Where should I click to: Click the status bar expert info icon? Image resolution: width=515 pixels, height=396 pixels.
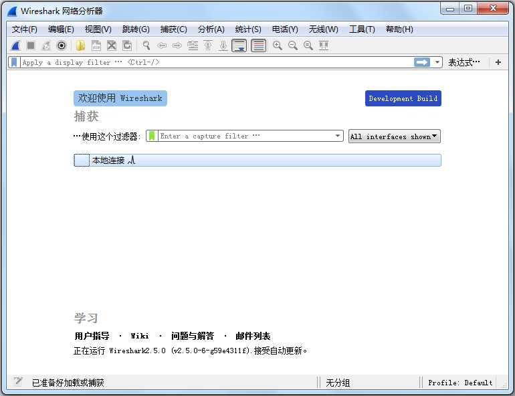click(x=18, y=381)
